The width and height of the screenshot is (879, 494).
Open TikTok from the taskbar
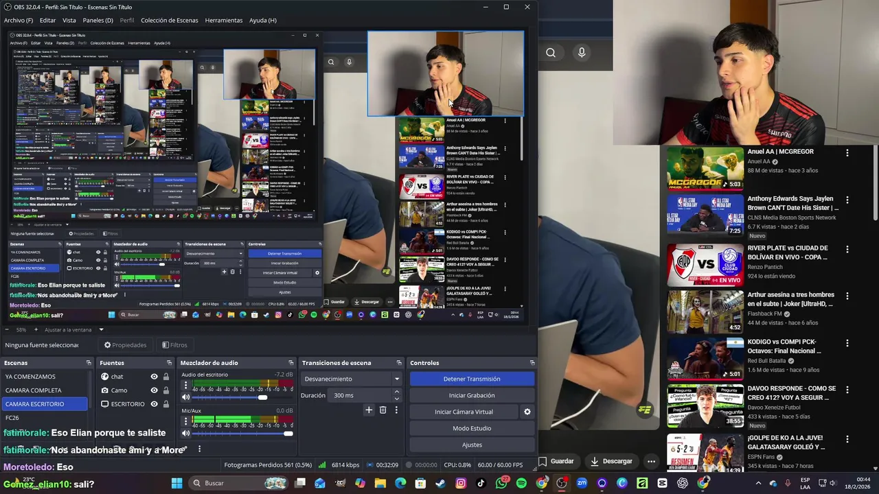pyautogui.click(x=481, y=483)
